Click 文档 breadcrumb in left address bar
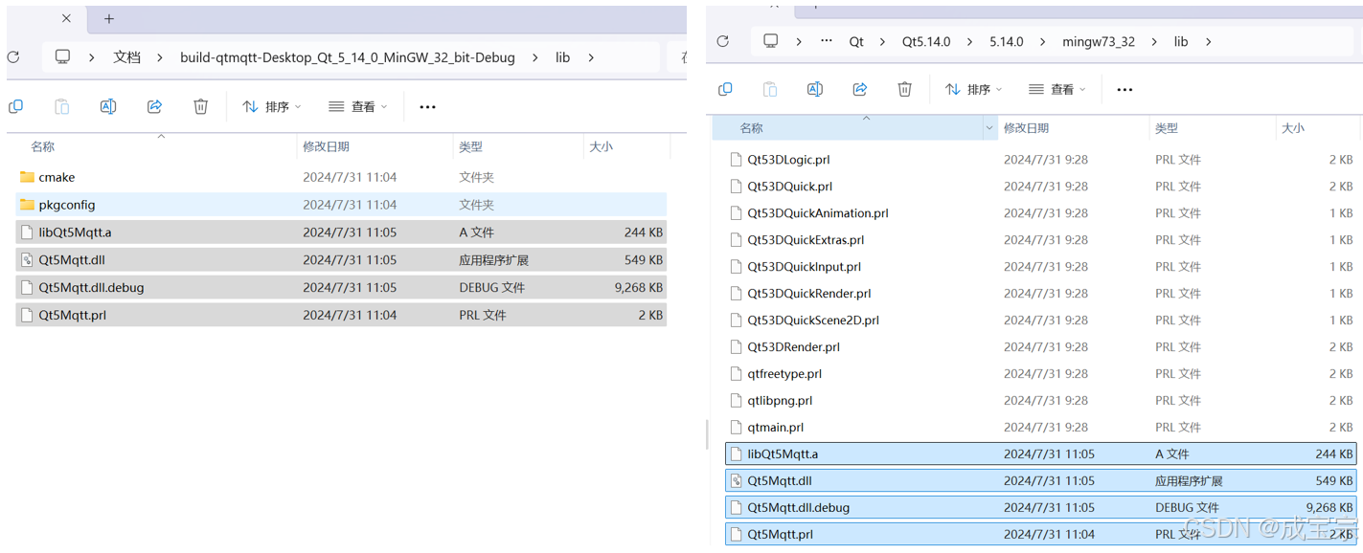This screenshot has width=1363, height=553. click(x=127, y=57)
